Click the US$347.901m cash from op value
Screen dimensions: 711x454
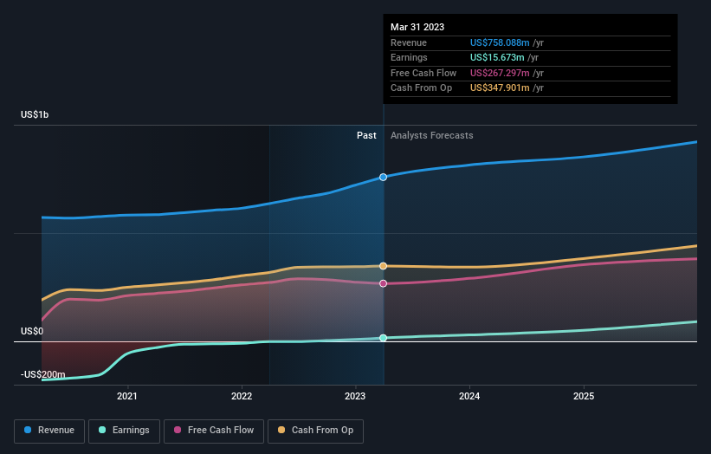(x=500, y=88)
